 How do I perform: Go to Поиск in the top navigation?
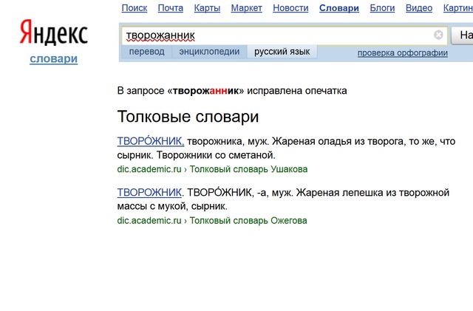(x=135, y=8)
